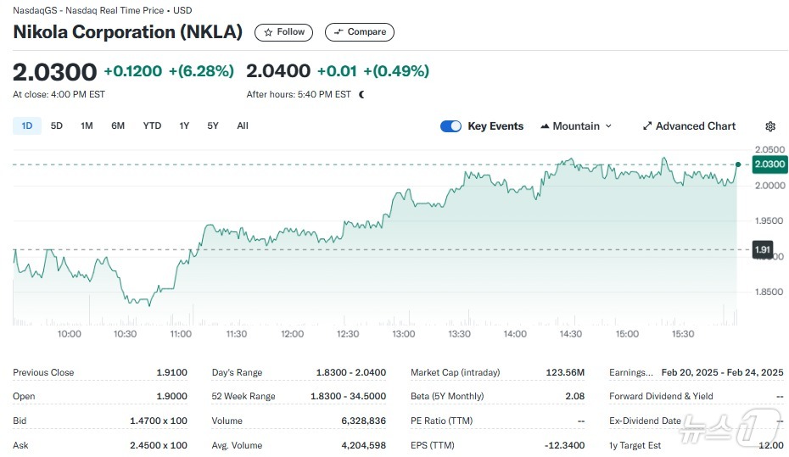Viewport: 789px width, 457px height.
Task: Select the 6M chart range
Action: point(118,125)
